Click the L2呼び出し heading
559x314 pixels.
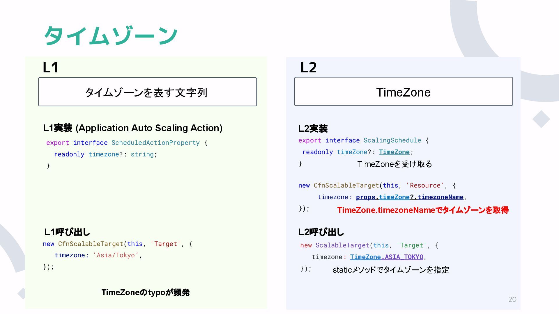coord(321,232)
